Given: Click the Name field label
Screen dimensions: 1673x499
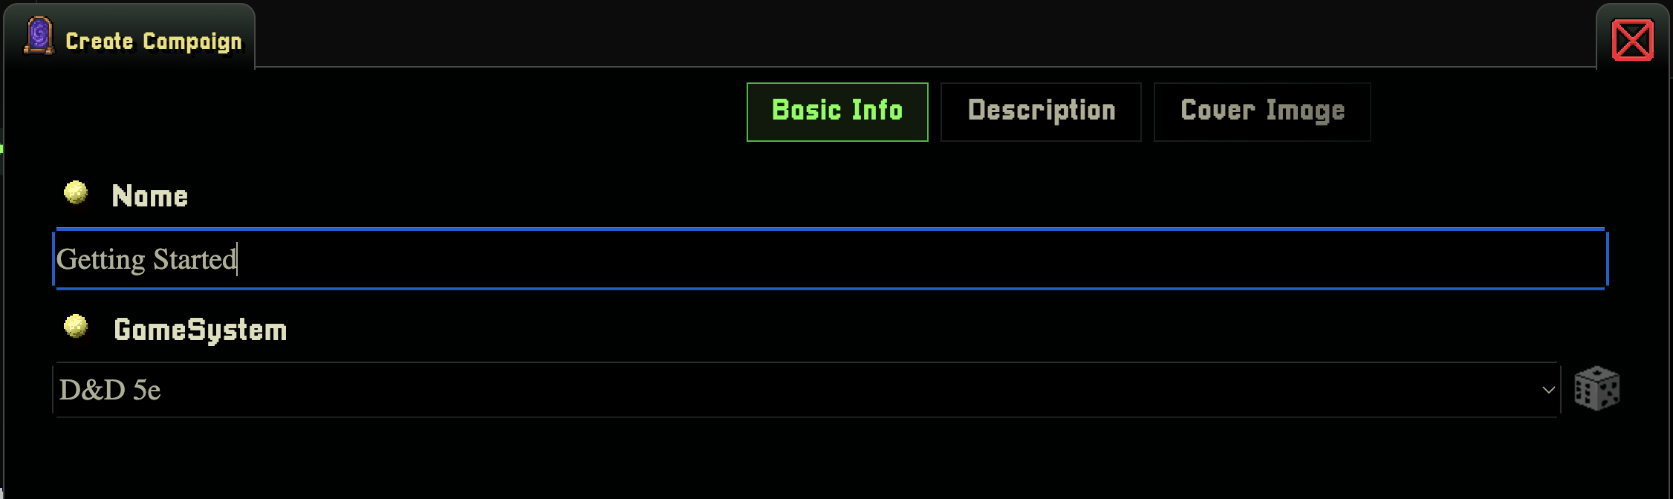Looking at the screenshot, I should (149, 196).
